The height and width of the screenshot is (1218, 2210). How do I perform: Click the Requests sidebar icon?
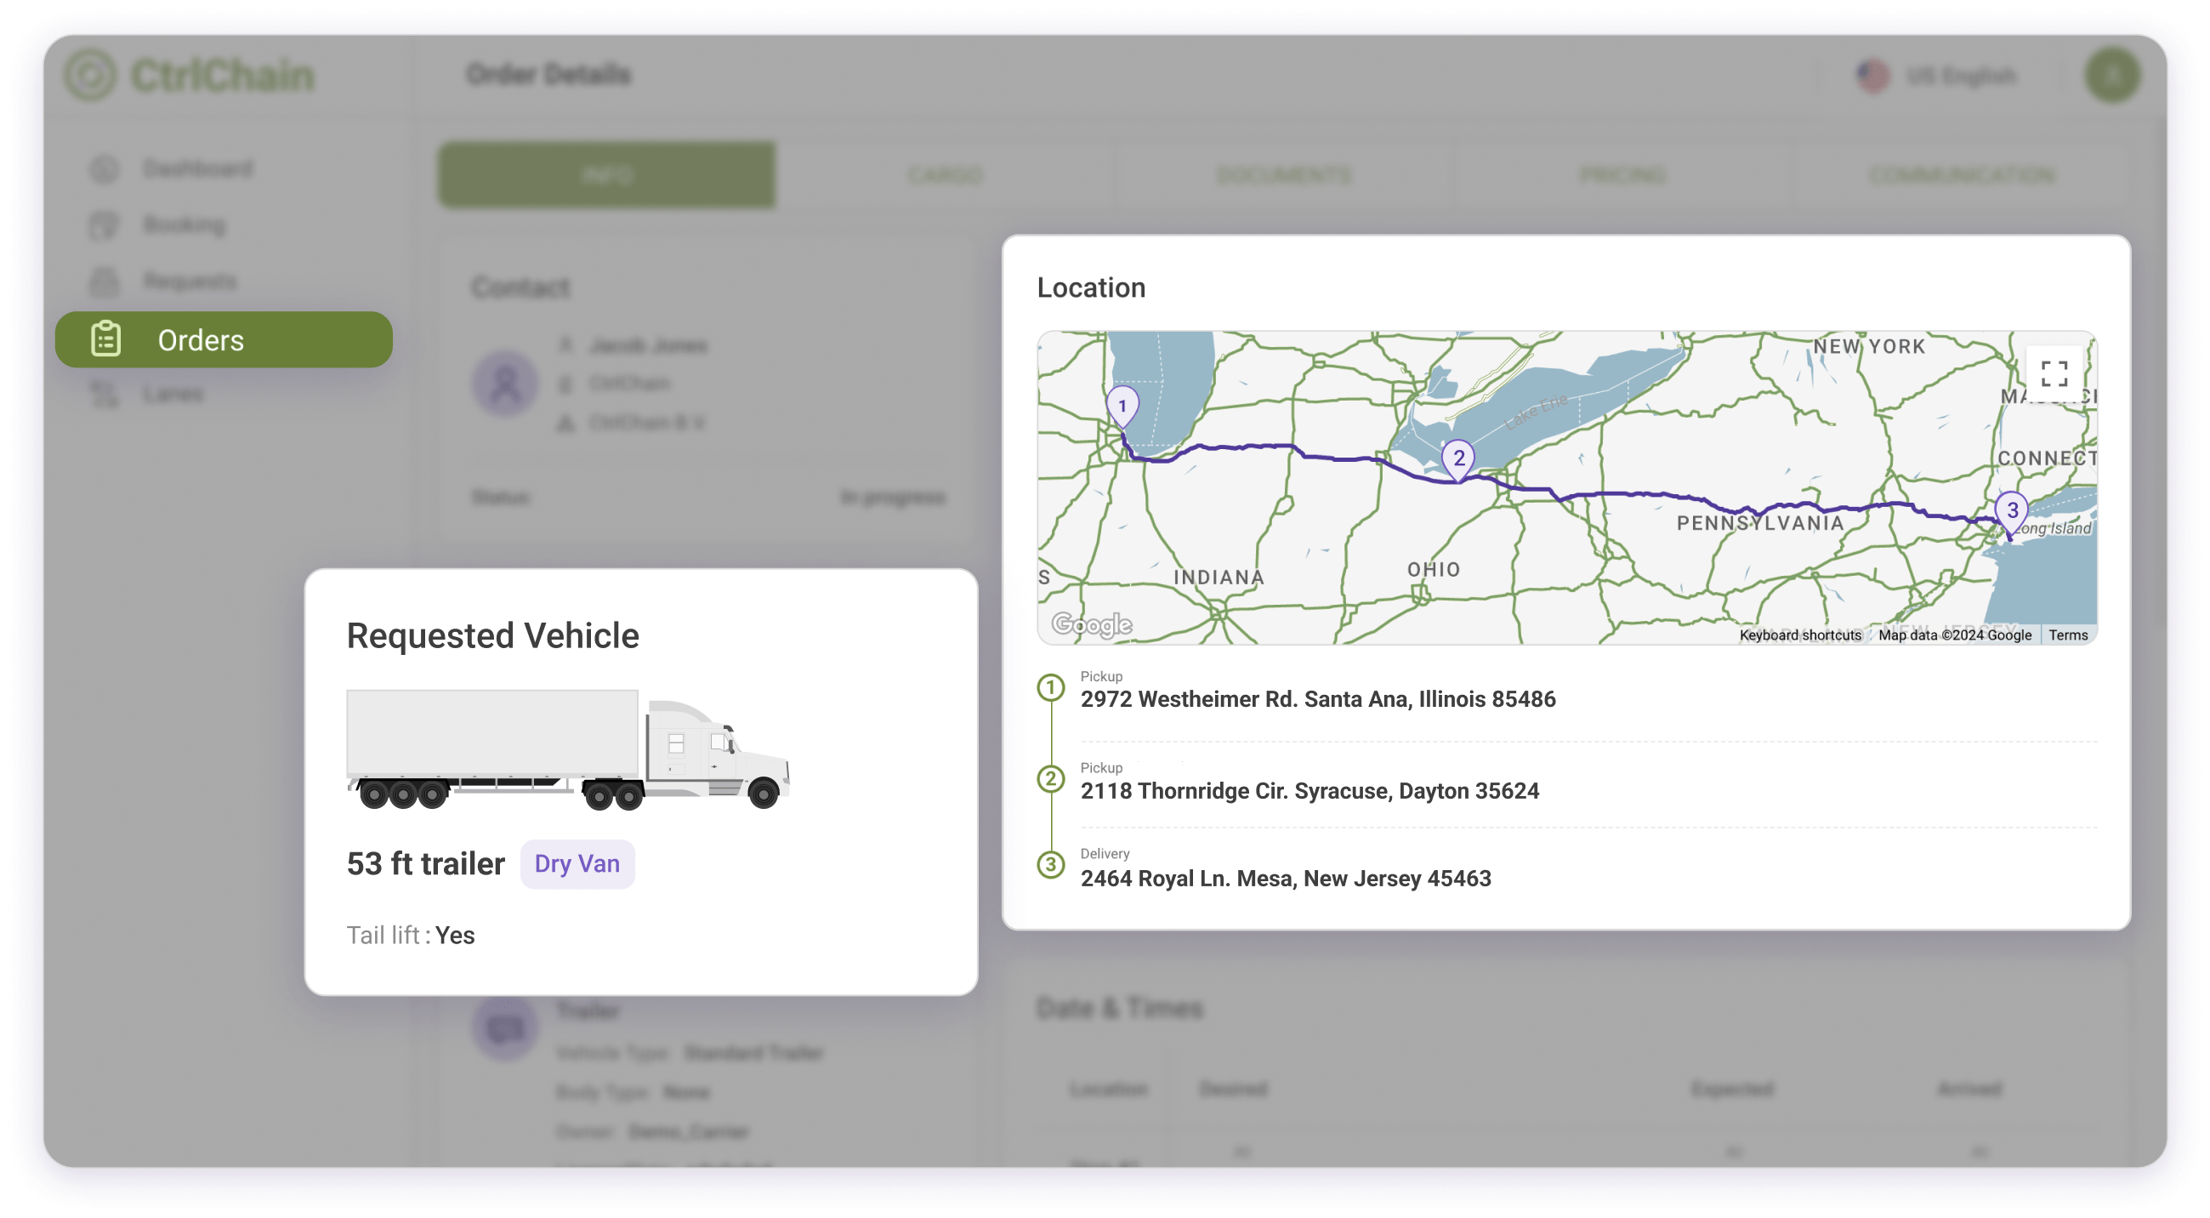(x=104, y=281)
